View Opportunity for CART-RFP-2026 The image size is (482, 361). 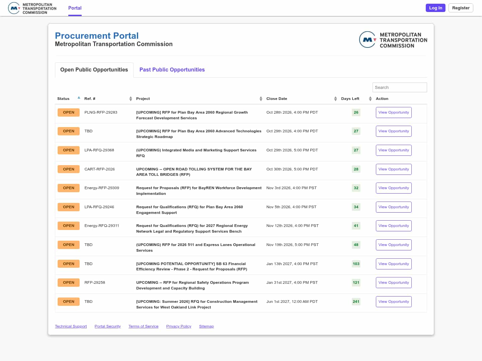point(394,169)
